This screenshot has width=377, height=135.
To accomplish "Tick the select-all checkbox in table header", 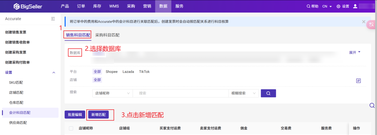I will click(71, 128).
